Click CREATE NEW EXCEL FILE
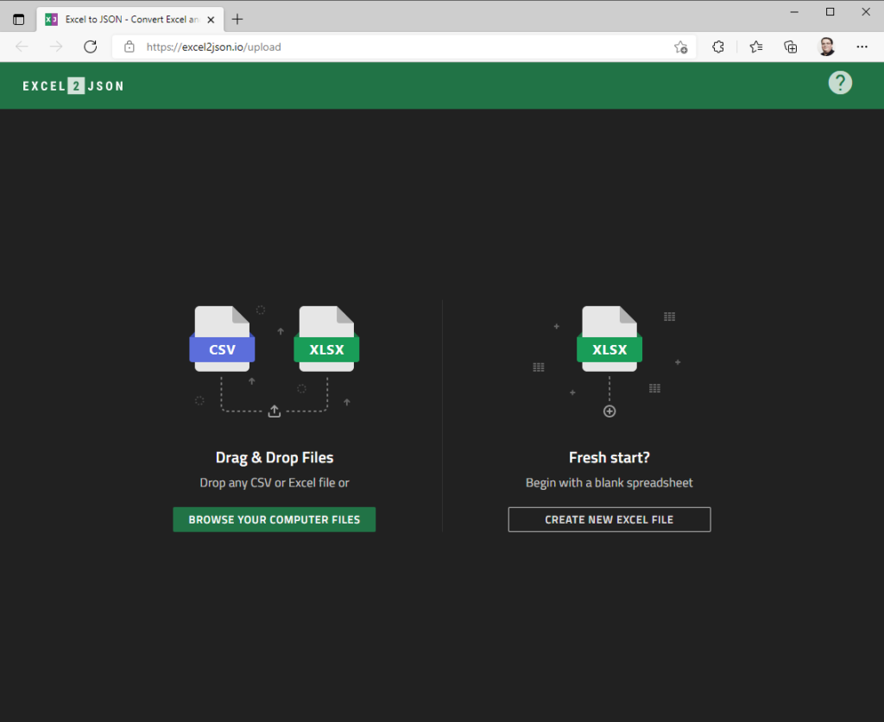The image size is (884, 722). coord(609,519)
